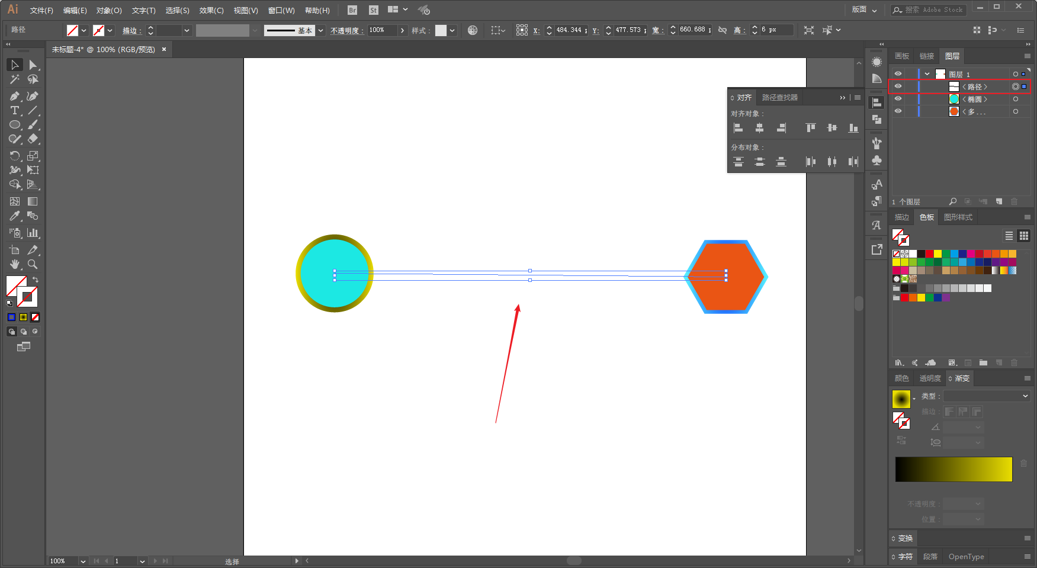1037x568 pixels.
Task: Hide 图层 1 eye icon
Action: coord(898,74)
